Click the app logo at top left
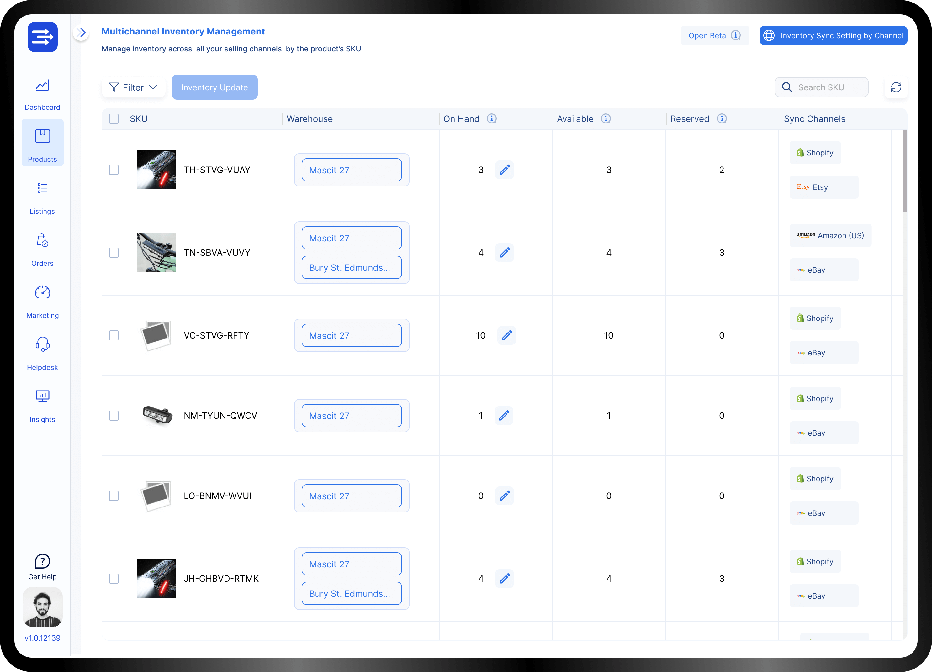This screenshot has width=932, height=672. pos(42,37)
